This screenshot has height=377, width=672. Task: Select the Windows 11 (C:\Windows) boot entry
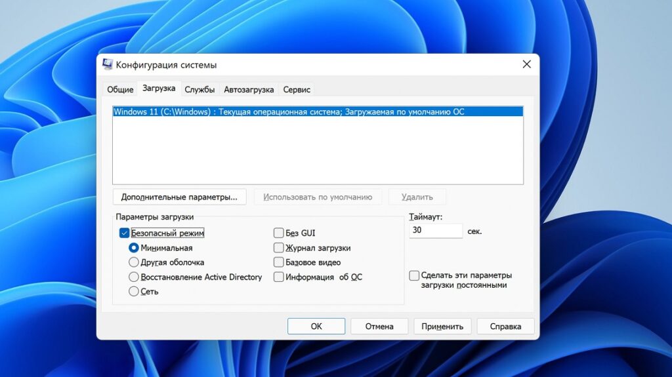pyautogui.click(x=318, y=112)
